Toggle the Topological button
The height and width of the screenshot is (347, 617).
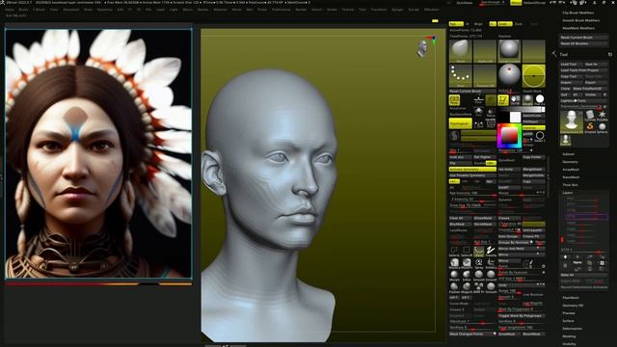coord(461,123)
